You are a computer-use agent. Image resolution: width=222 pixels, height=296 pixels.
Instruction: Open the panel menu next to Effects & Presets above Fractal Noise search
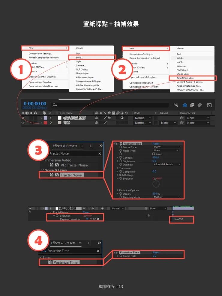[82, 146]
